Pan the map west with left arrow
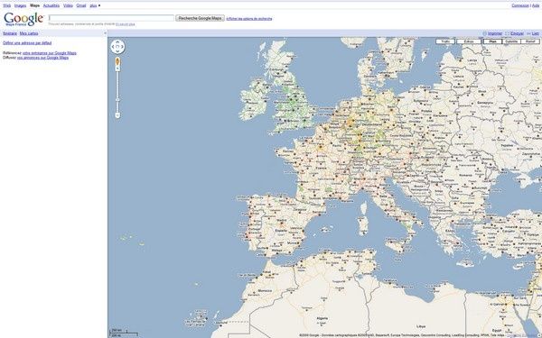The height and width of the screenshot is (338, 542). (x=113, y=47)
